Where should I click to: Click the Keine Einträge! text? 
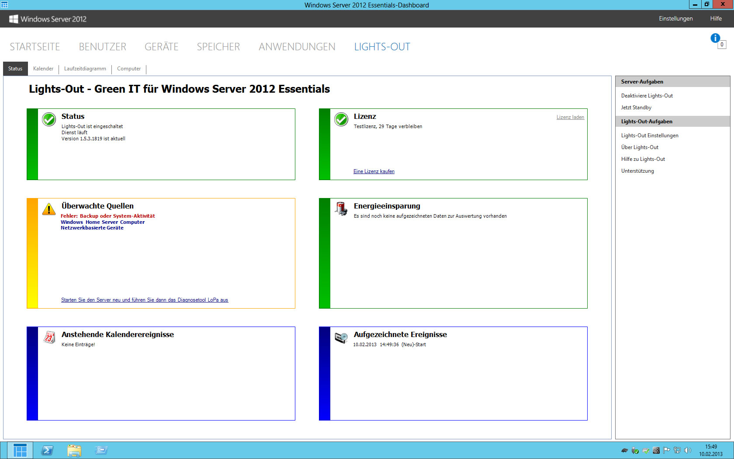[78, 344]
